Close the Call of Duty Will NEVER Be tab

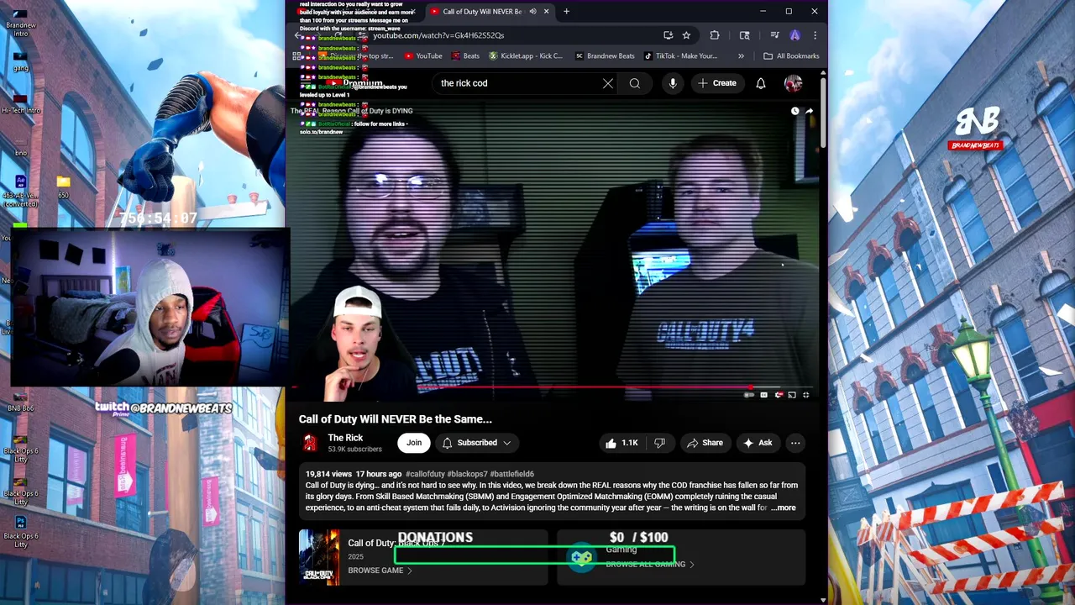(546, 12)
